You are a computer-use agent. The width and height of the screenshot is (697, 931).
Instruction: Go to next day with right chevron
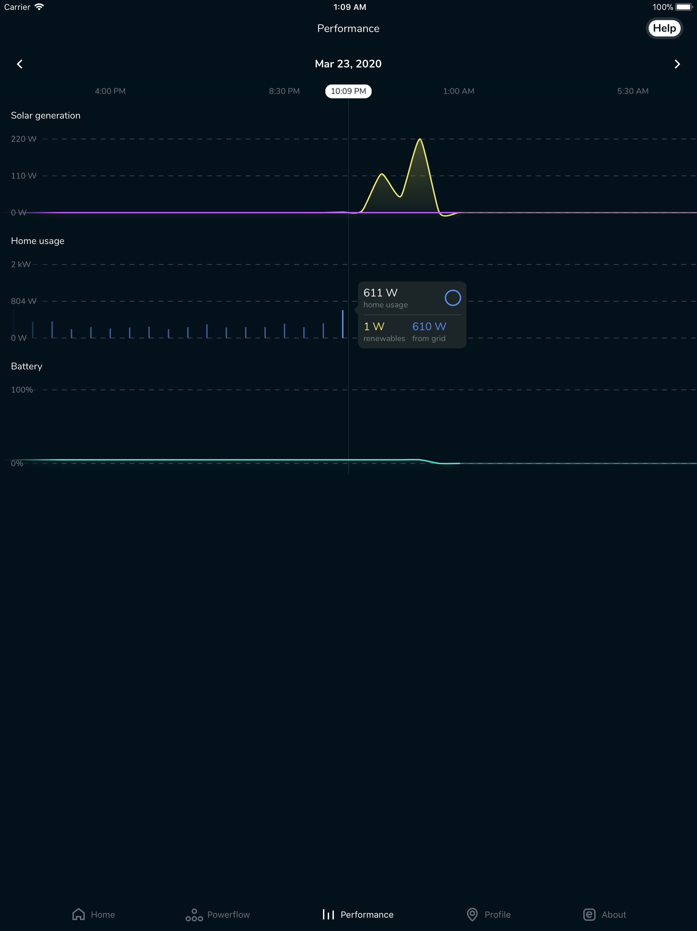(677, 64)
